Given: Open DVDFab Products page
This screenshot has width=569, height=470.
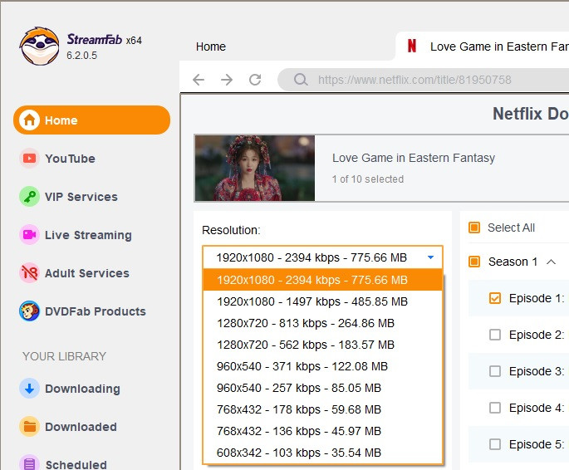Looking at the screenshot, I should click(x=95, y=311).
